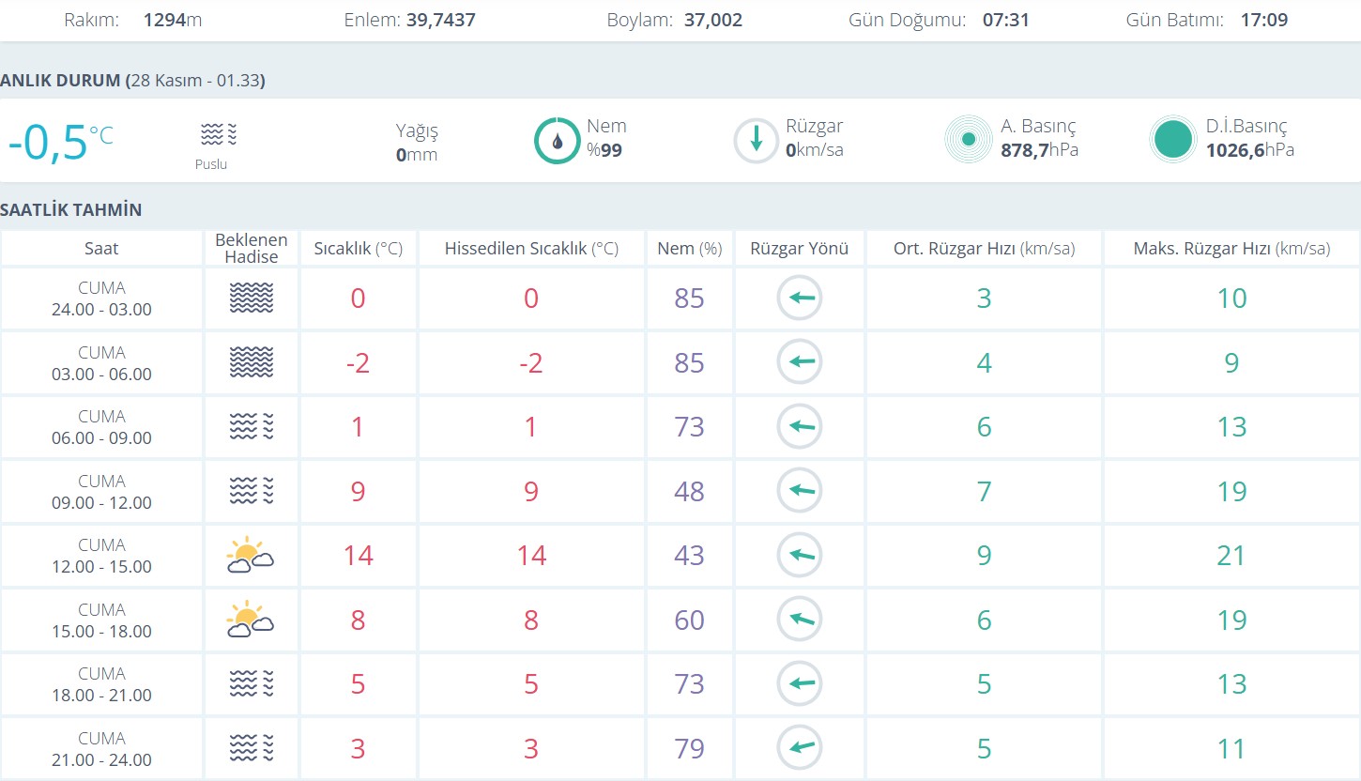
Task: Click the fog icon for 24.00 - 03.00
Action: click(x=251, y=299)
